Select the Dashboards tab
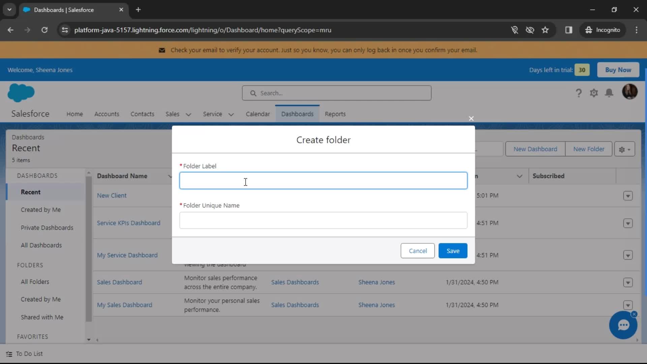647x364 pixels. coord(297,114)
